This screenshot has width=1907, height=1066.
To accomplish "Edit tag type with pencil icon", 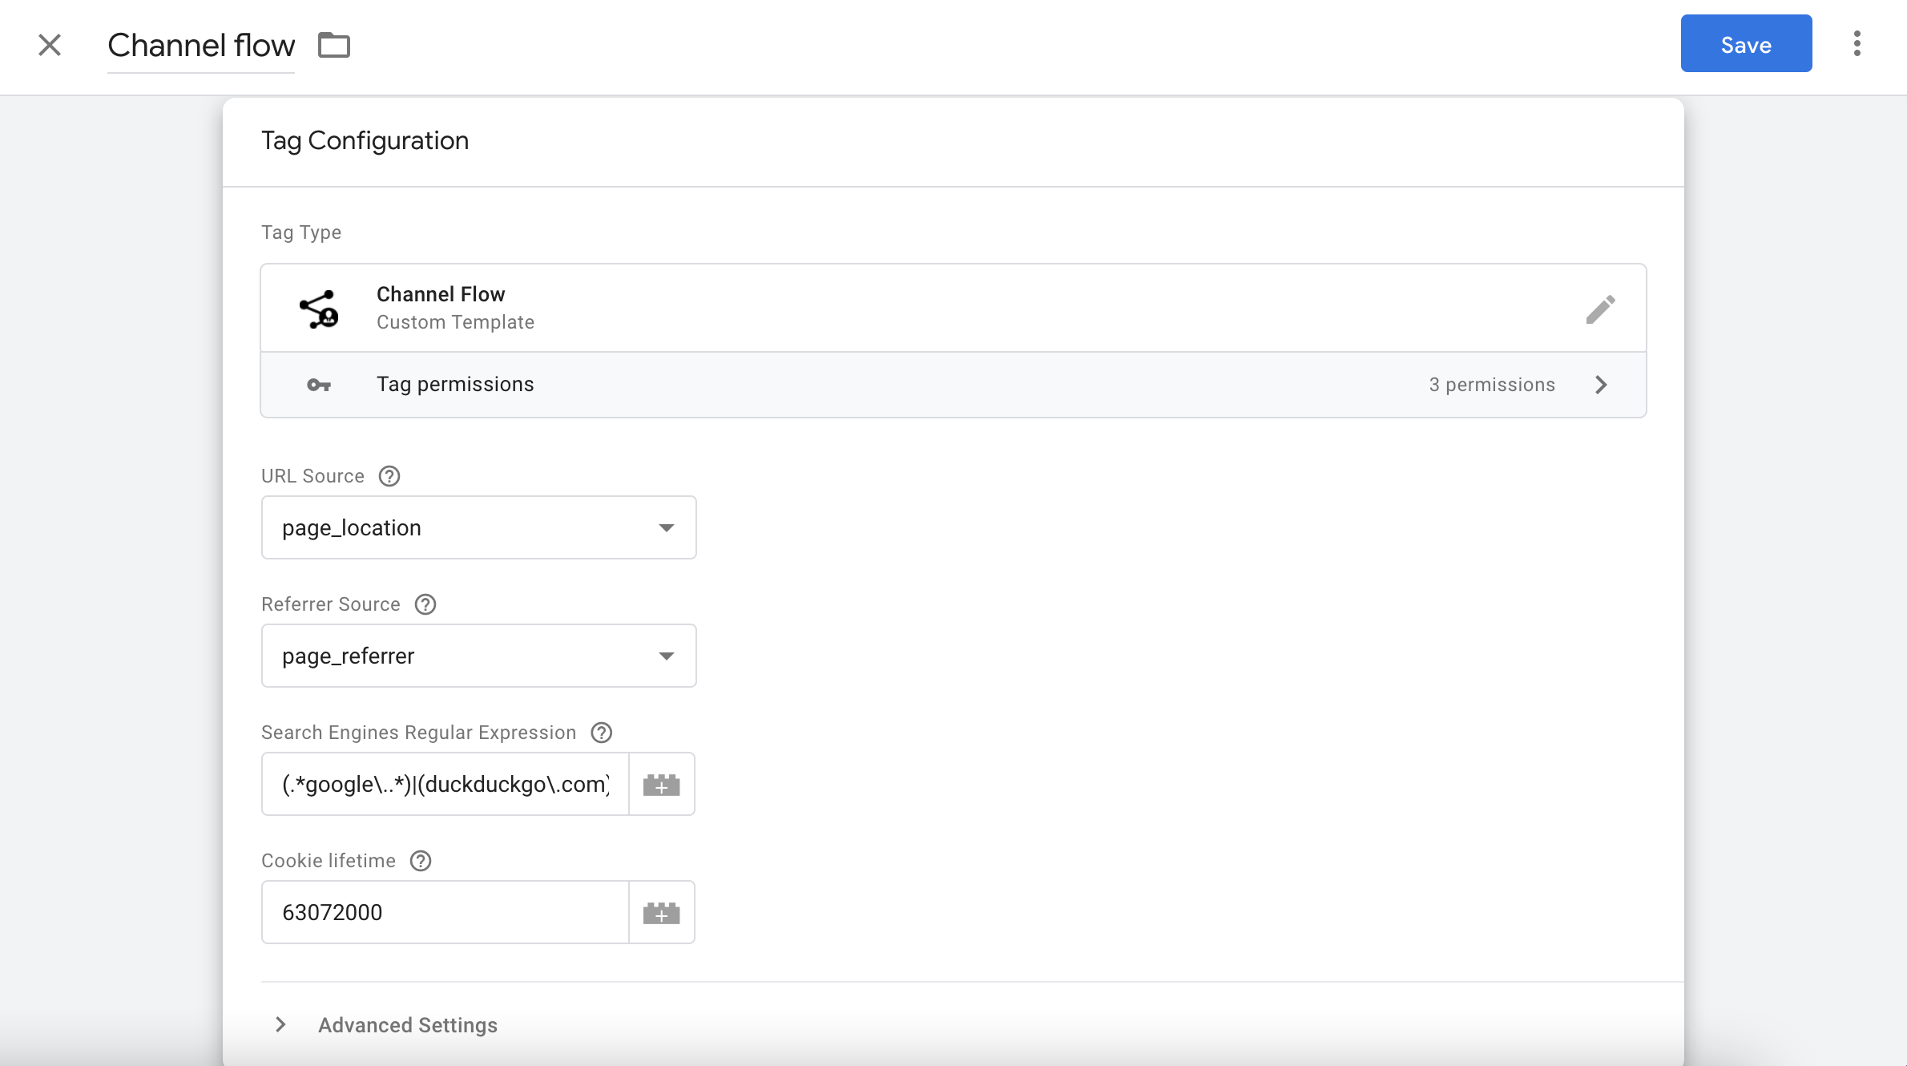I will (1600, 309).
